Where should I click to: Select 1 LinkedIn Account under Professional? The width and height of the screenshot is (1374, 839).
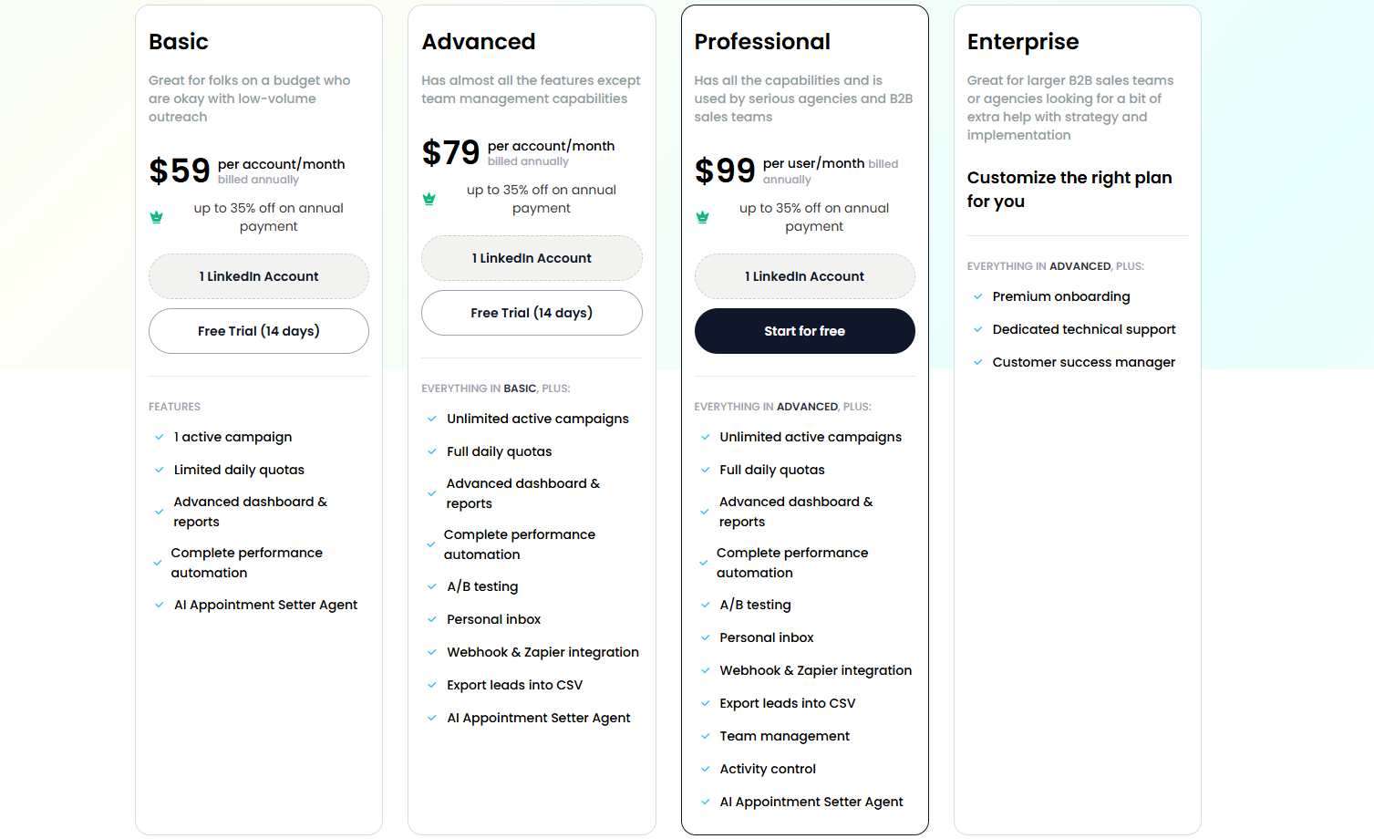pyautogui.click(x=804, y=276)
